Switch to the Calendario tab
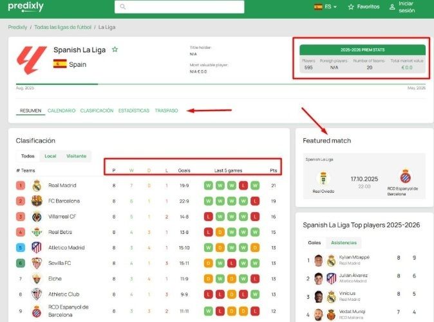 pyautogui.click(x=61, y=111)
